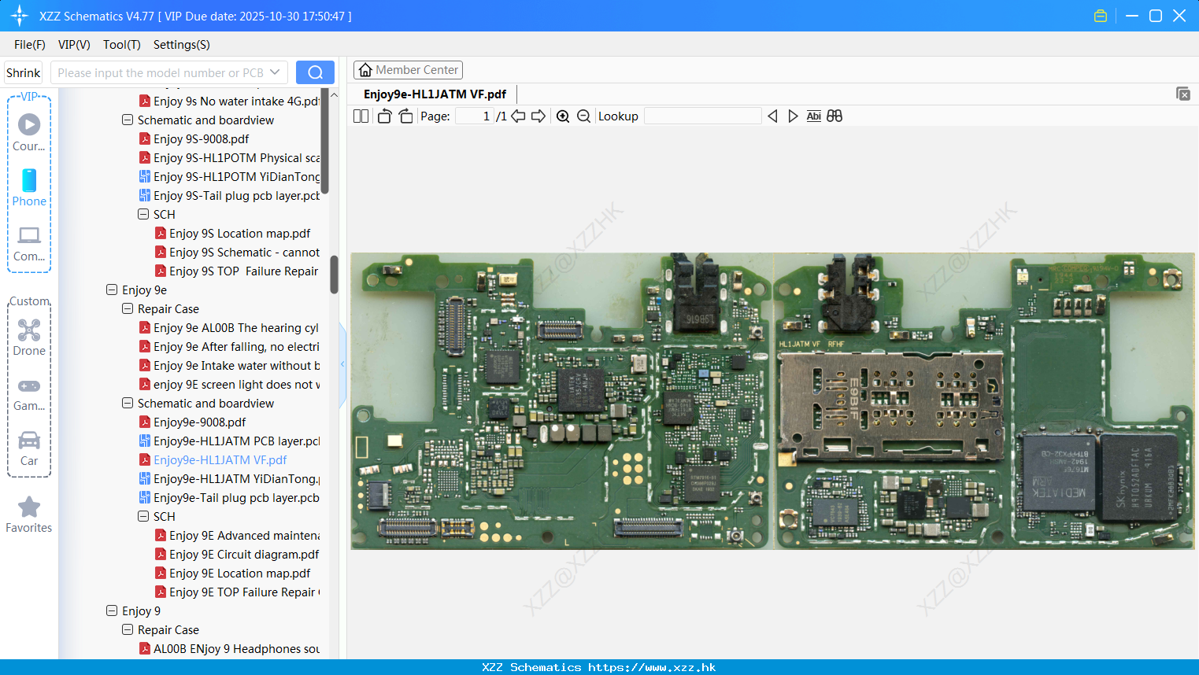Open Enjoy 9S-Tail plug pcb layer file
This screenshot has width=1199, height=675.
click(x=237, y=195)
